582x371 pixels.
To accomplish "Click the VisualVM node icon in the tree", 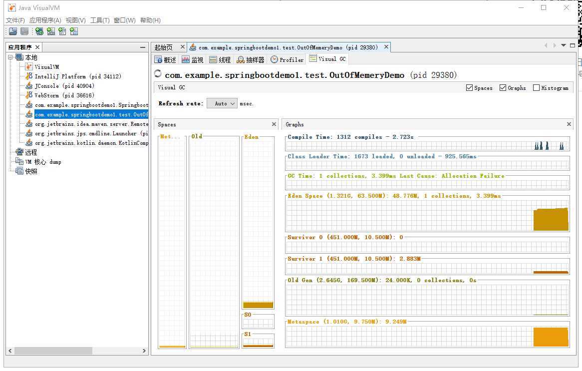I will click(x=29, y=67).
